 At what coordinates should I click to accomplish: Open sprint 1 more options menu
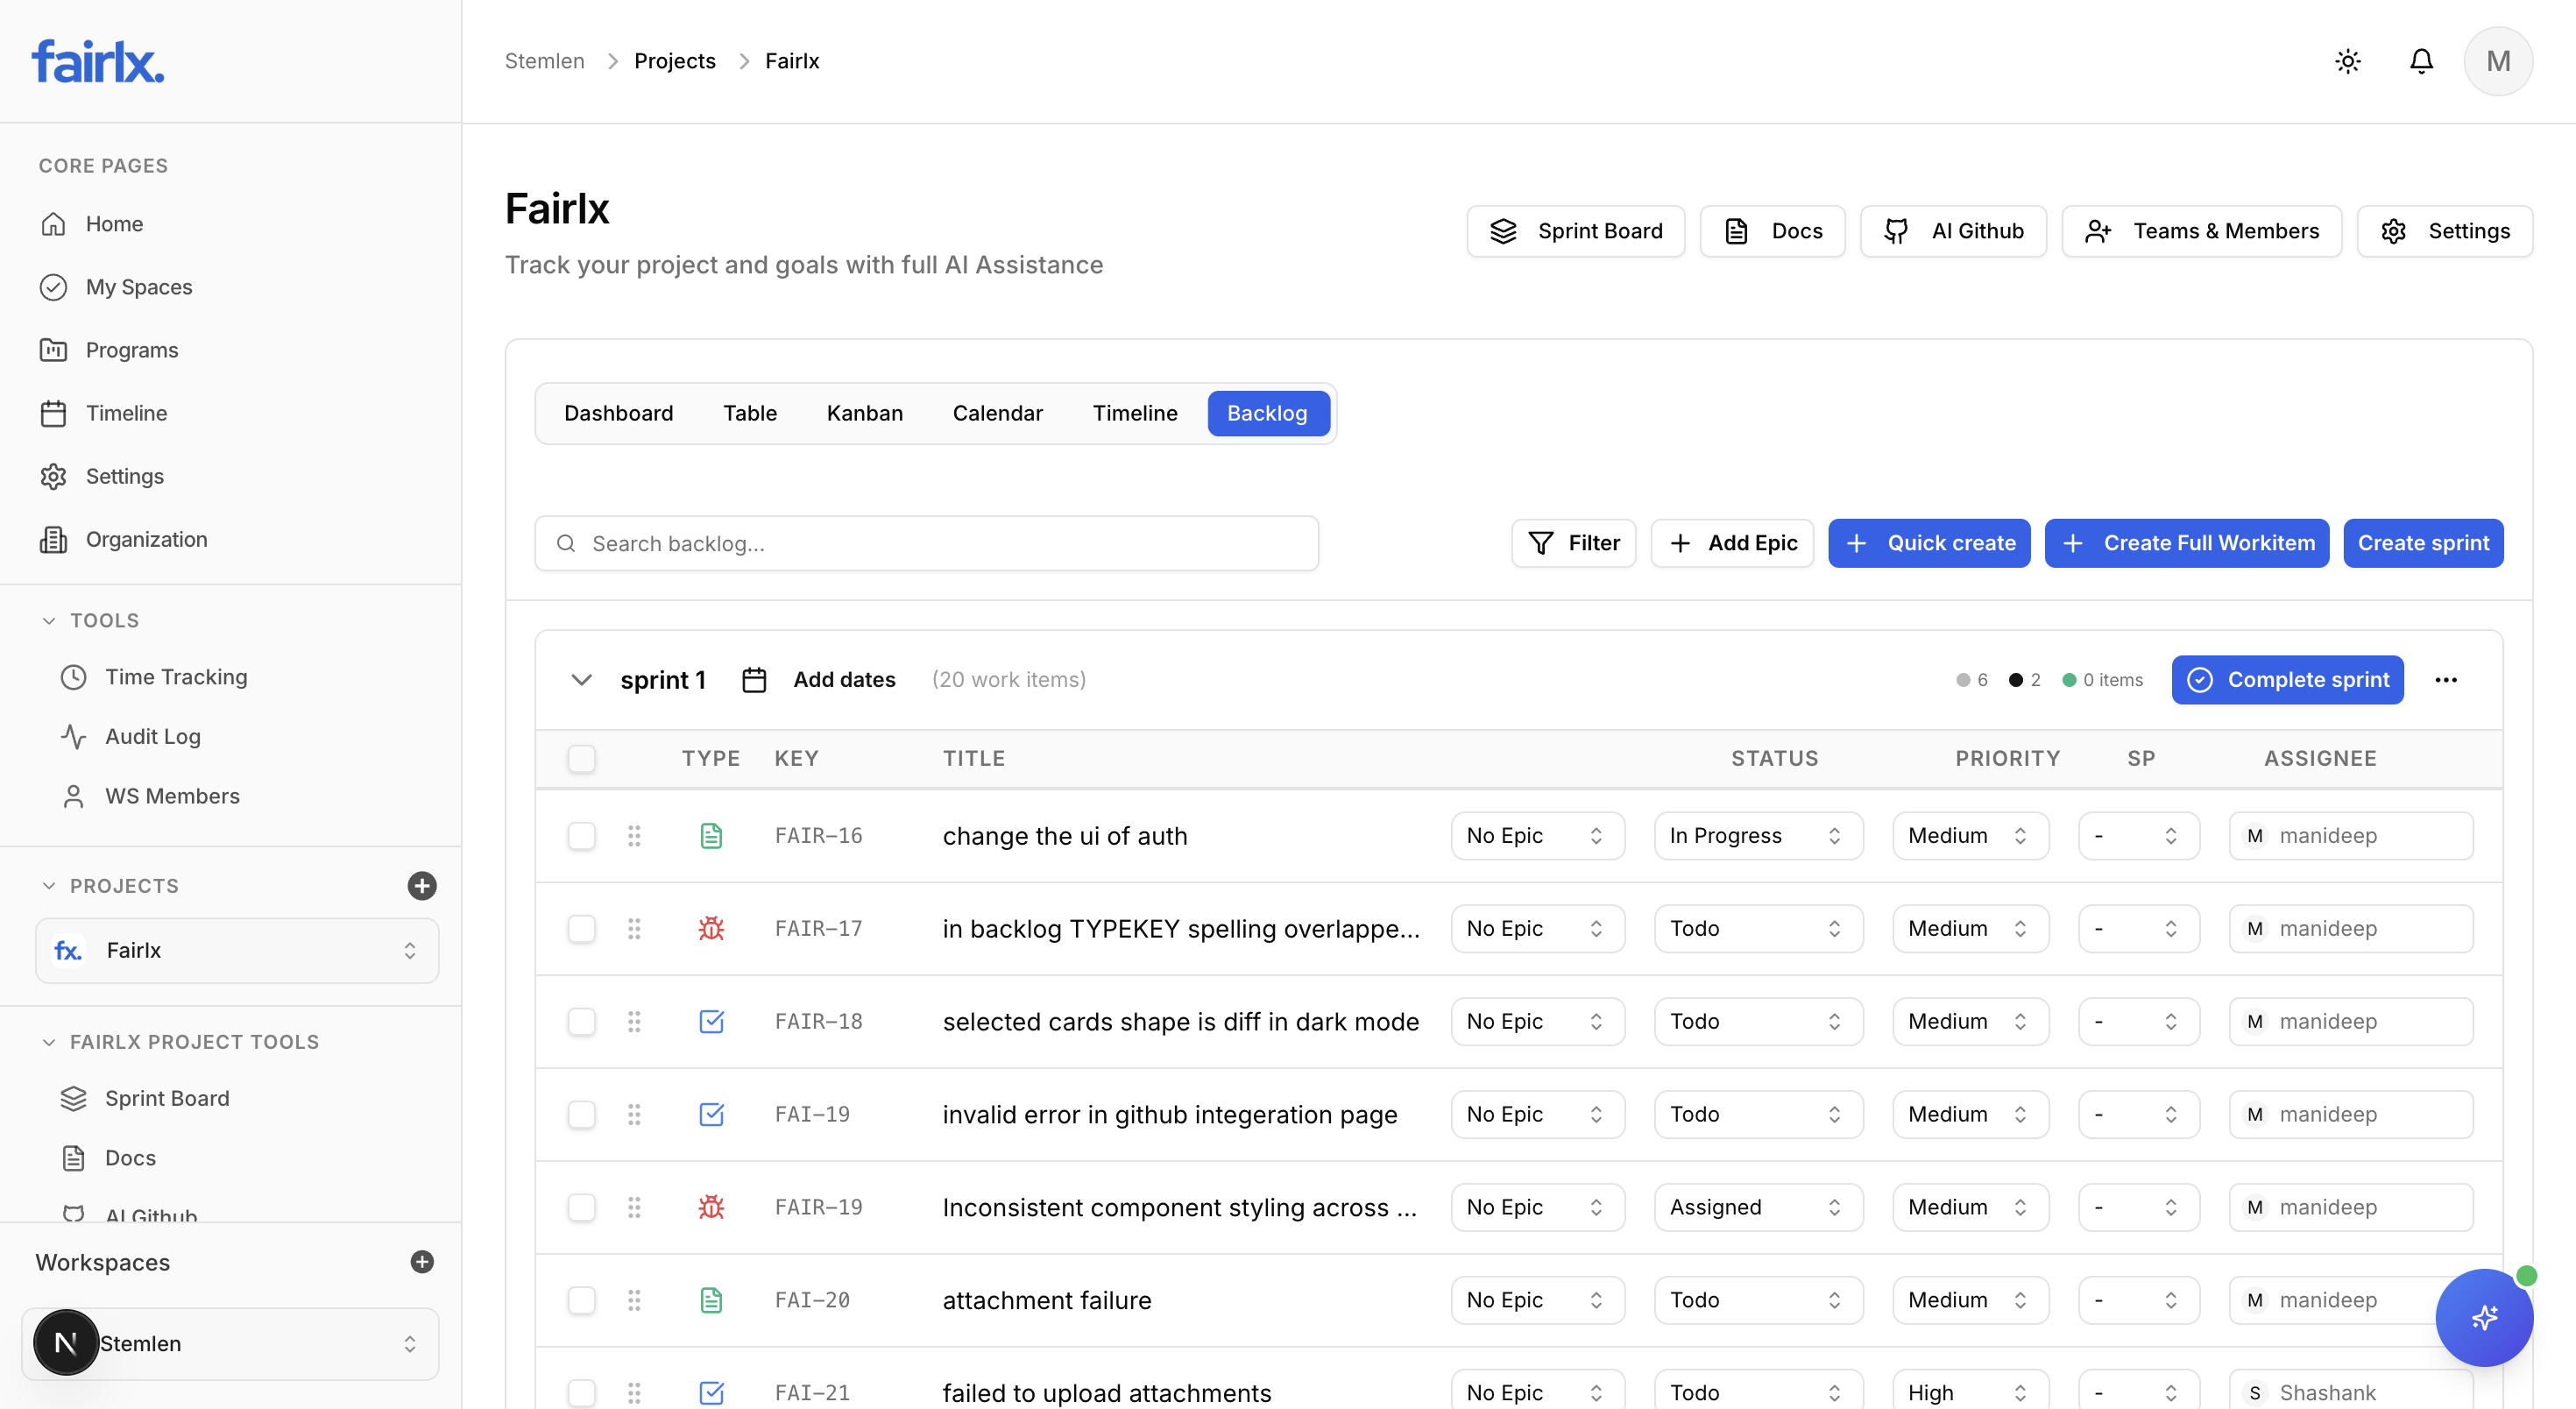click(2446, 680)
